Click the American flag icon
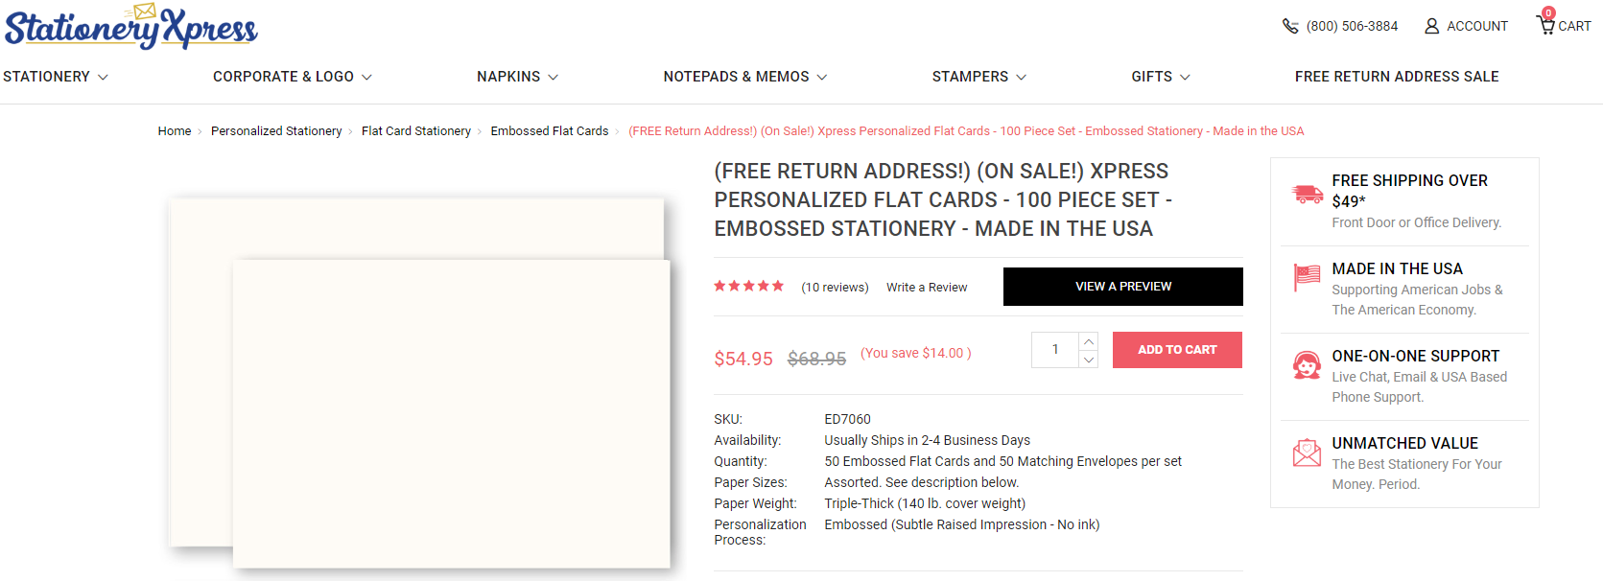 1307,277
